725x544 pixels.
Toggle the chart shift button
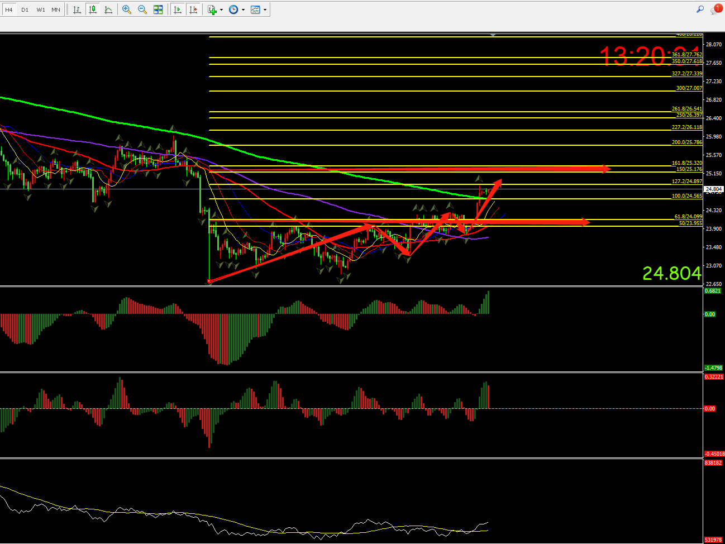pyautogui.click(x=193, y=9)
